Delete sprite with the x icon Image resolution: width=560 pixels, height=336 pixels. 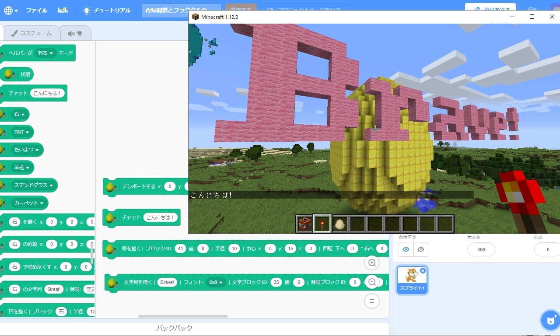point(423,271)
